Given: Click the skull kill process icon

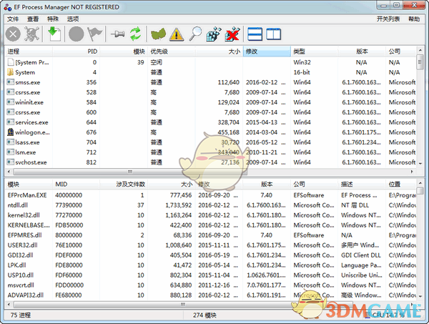Looking at the screenshot, I should tap(32, 34).
